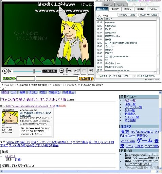162x174 pixels.
Task: Open the 東方 featured tag
Action: 125,132
